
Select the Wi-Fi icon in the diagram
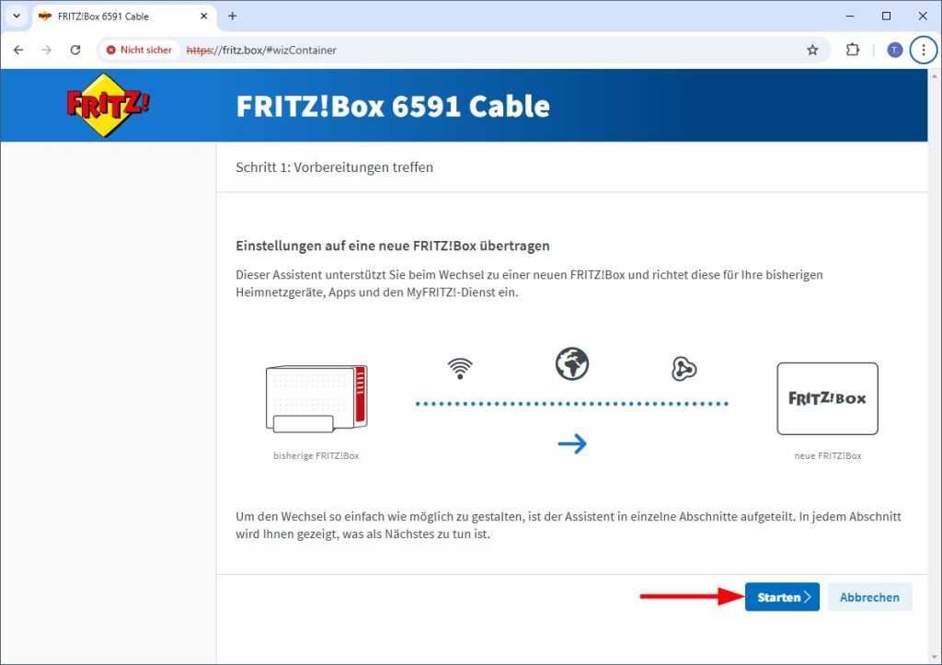pos(460,367)
